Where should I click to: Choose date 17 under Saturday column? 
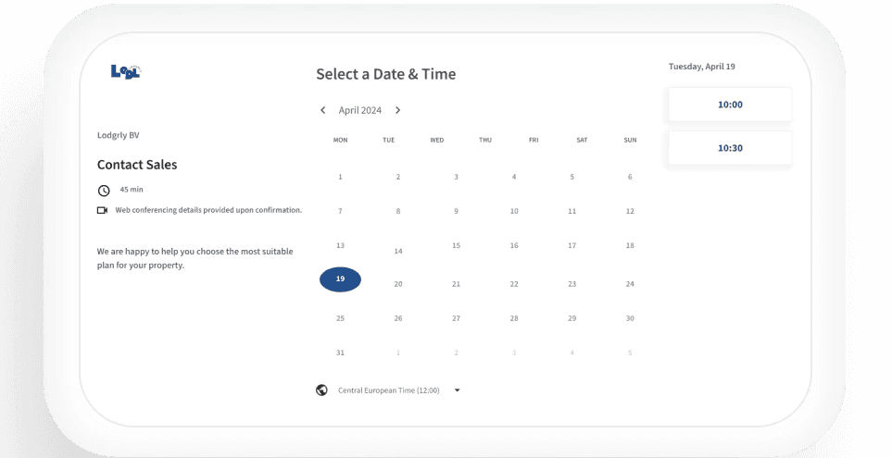[x=572, y=245]
